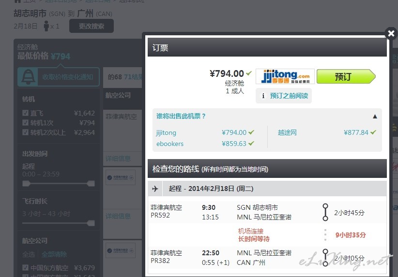The height and width of the screenshot is (277, 398).
Task: Open 预订之前阅读 info link
Action: coord(284,96)
